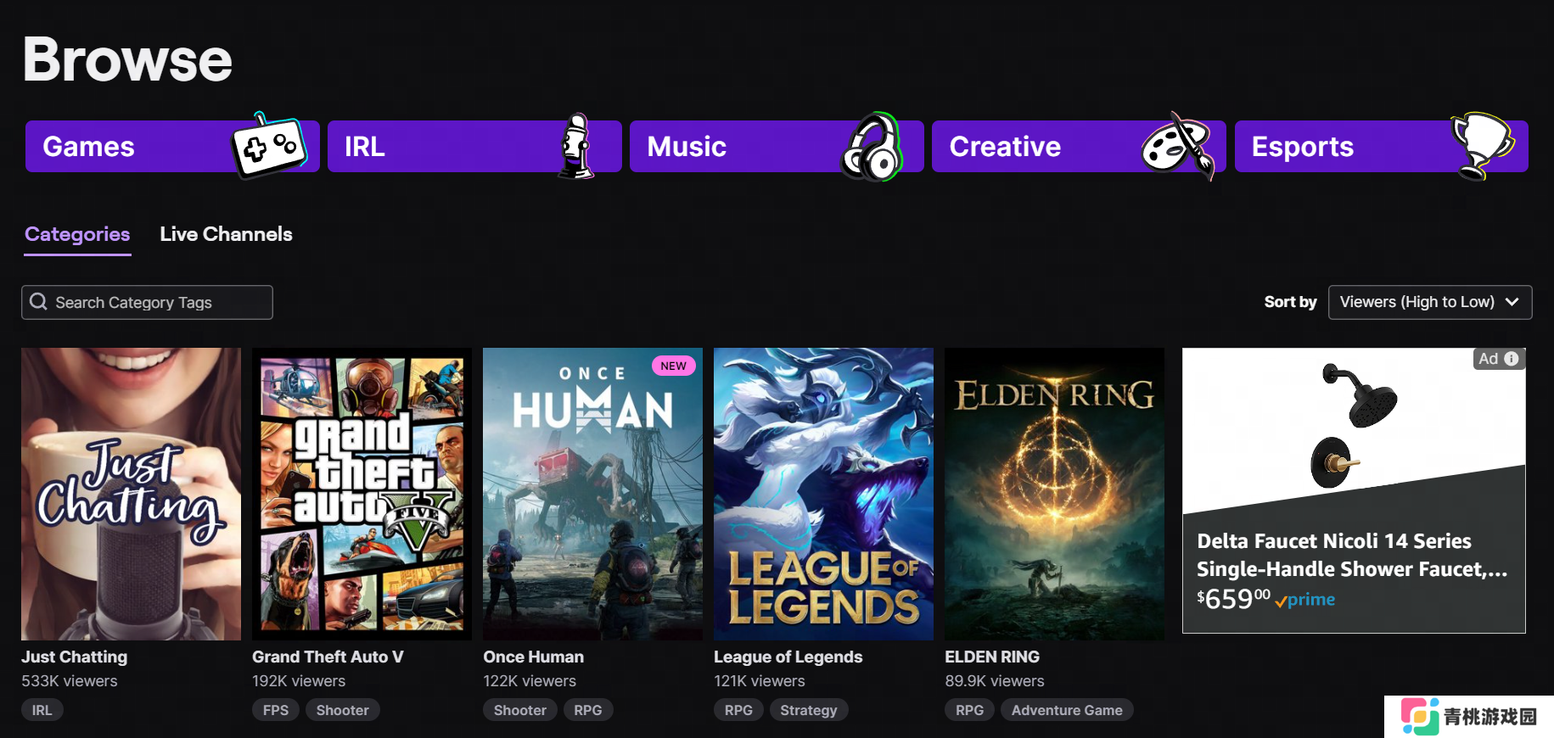Viewport: 1554px width, 738px height.
Task: Select the IRL tag under Just Chatting
Action: point(42,710)
